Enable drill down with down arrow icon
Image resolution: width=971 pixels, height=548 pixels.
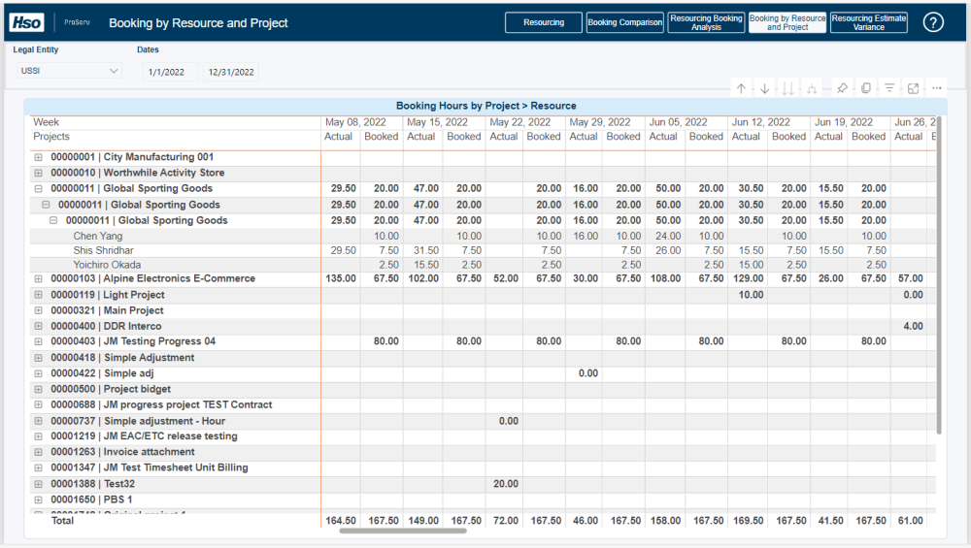click(765, 88)
